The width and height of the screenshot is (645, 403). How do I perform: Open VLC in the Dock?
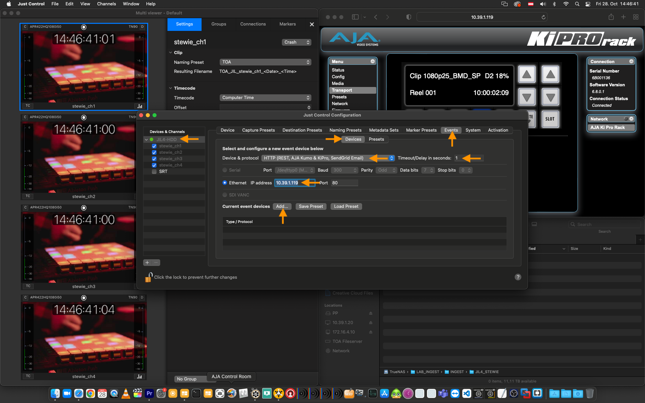tap(126, 393)
